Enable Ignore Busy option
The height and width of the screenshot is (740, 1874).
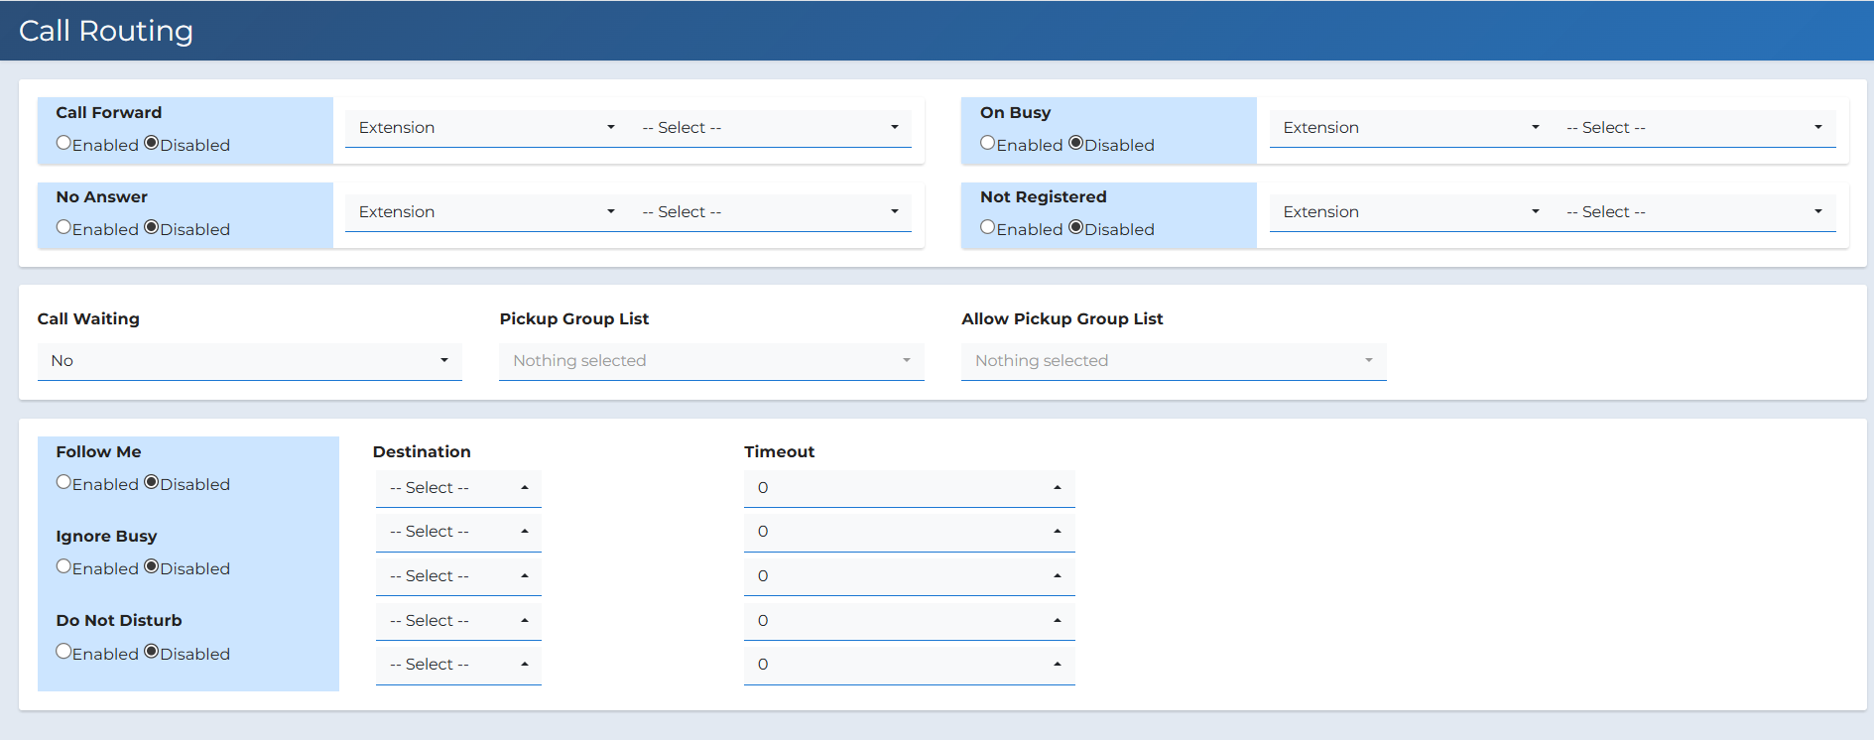pos(63,566)
